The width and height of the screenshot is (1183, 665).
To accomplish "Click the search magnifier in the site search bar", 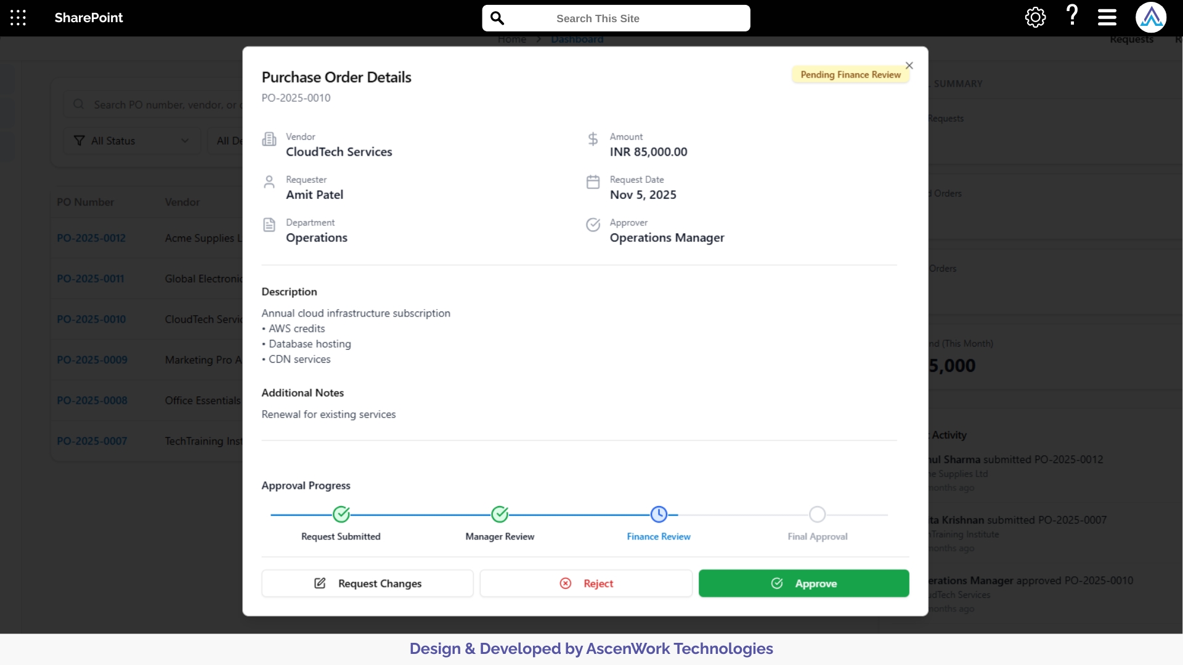I will [x=498, y=18].
